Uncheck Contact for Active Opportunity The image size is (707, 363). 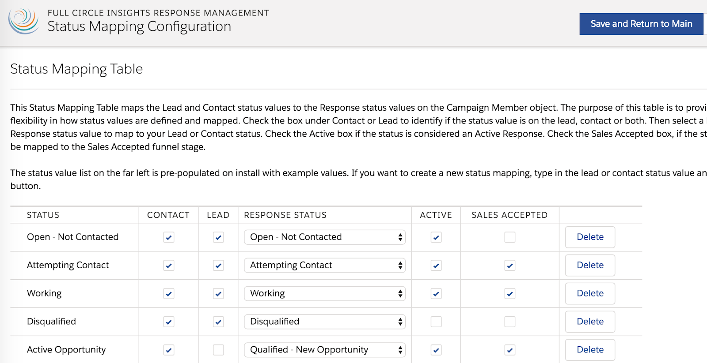coord(169,350)
